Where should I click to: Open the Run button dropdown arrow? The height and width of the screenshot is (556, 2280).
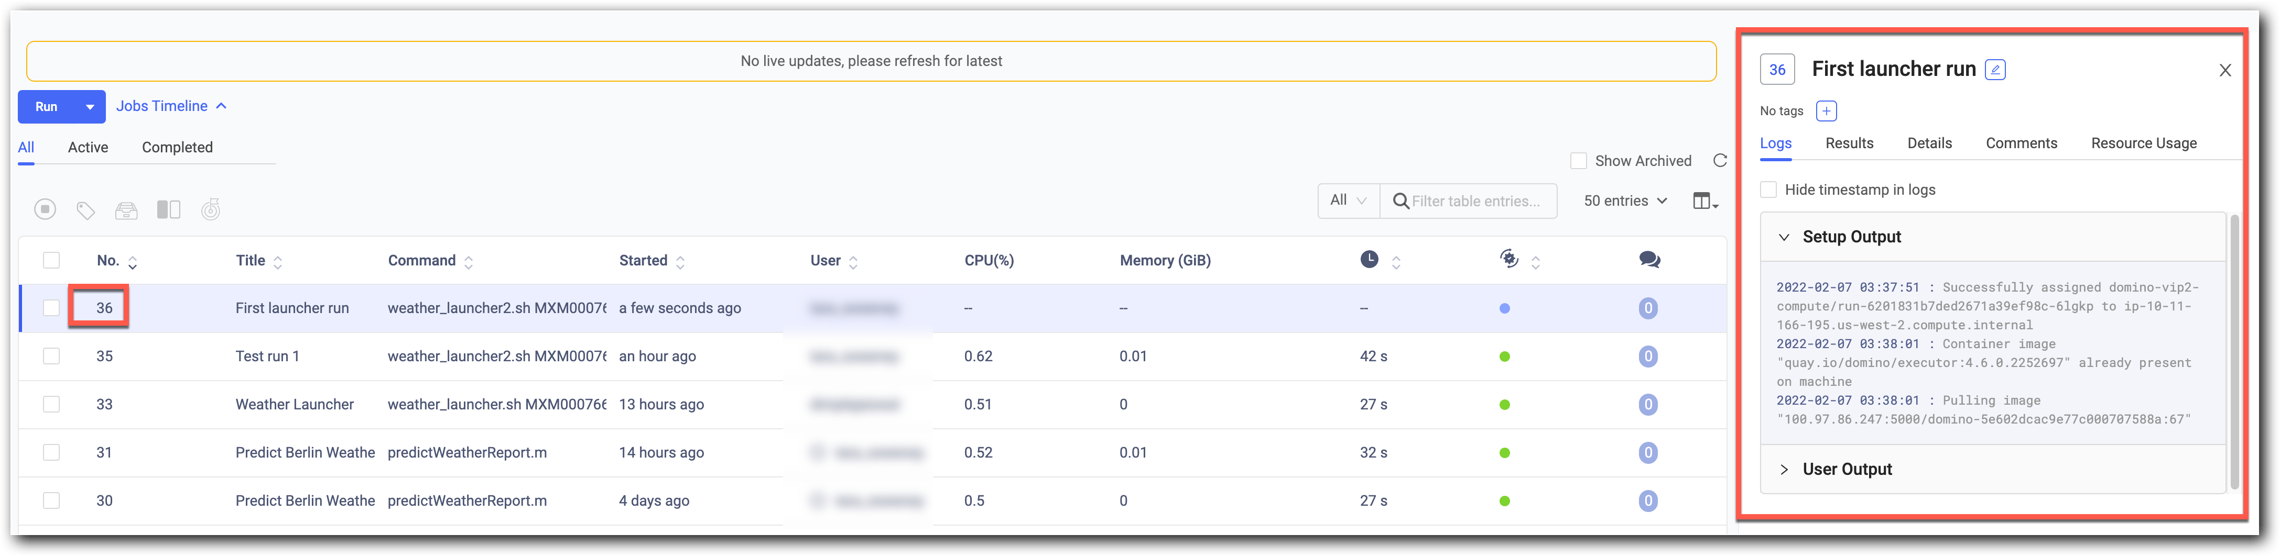coord(90,107)
